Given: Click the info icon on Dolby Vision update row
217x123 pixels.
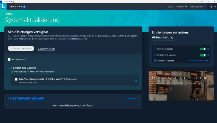Looking at the screenshot, I should [x=136, y=81].
